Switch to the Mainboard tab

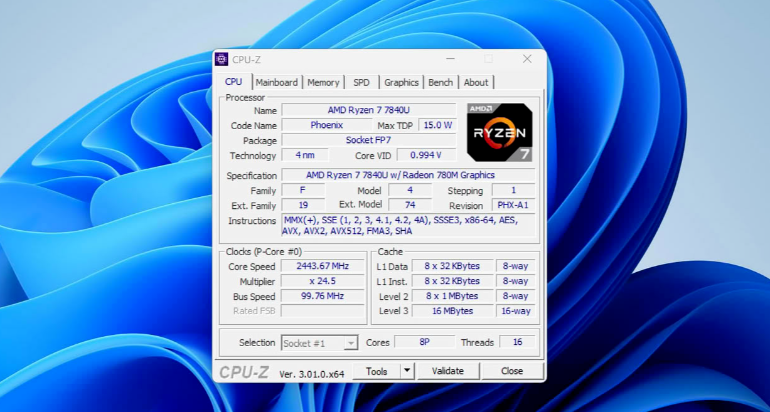point(277,82)
